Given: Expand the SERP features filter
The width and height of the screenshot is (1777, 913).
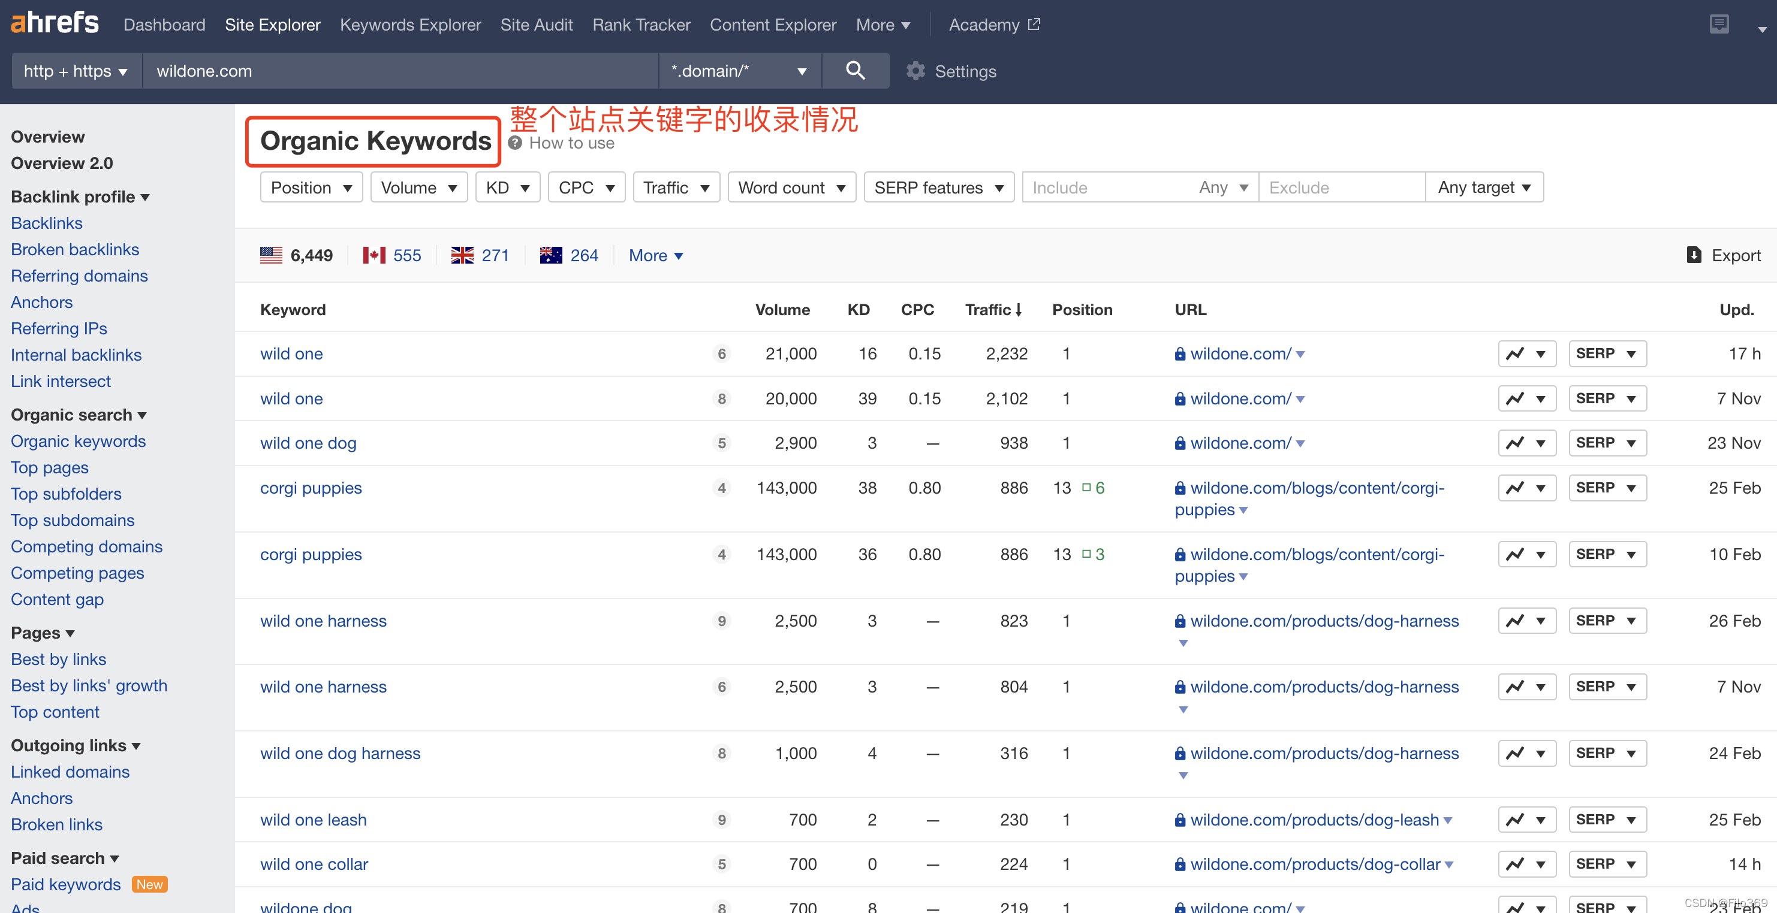Looking at the screenshot, I should click(x=938, y=188).
